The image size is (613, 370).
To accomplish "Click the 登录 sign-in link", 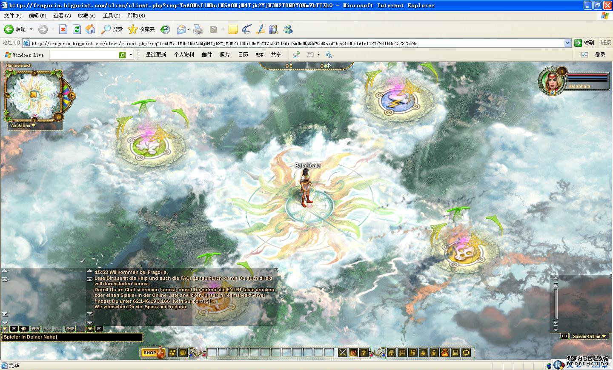I will [600, 55].
